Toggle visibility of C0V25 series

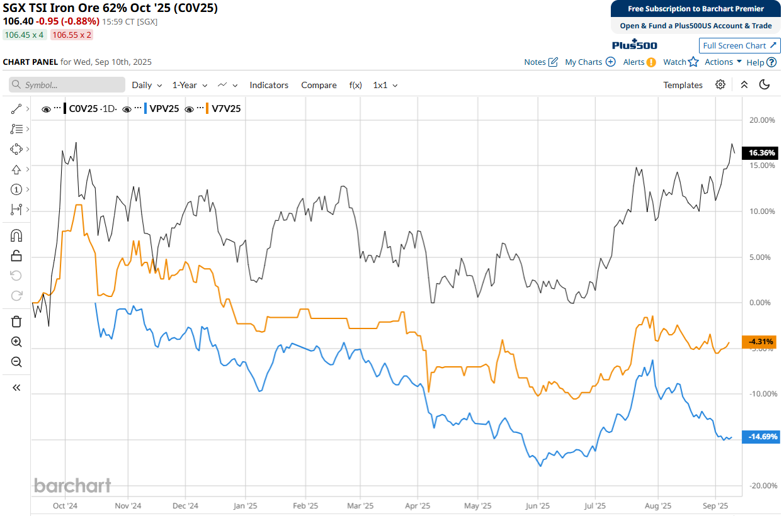coord(46,109)
